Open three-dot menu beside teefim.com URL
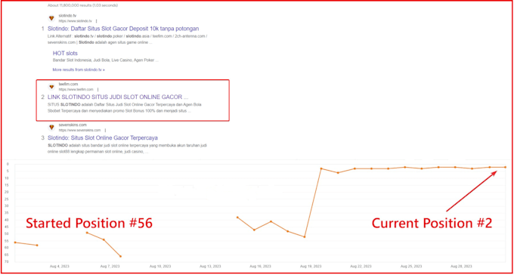Viewport: 514px width, 275px height. tap(98, 89)
